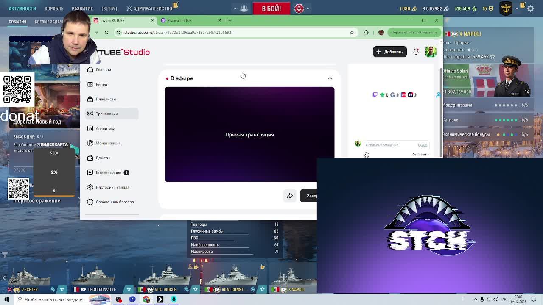
Task: Open Комментарии with 2 new items
Action: pyautogui.click(x=111, y=172)
